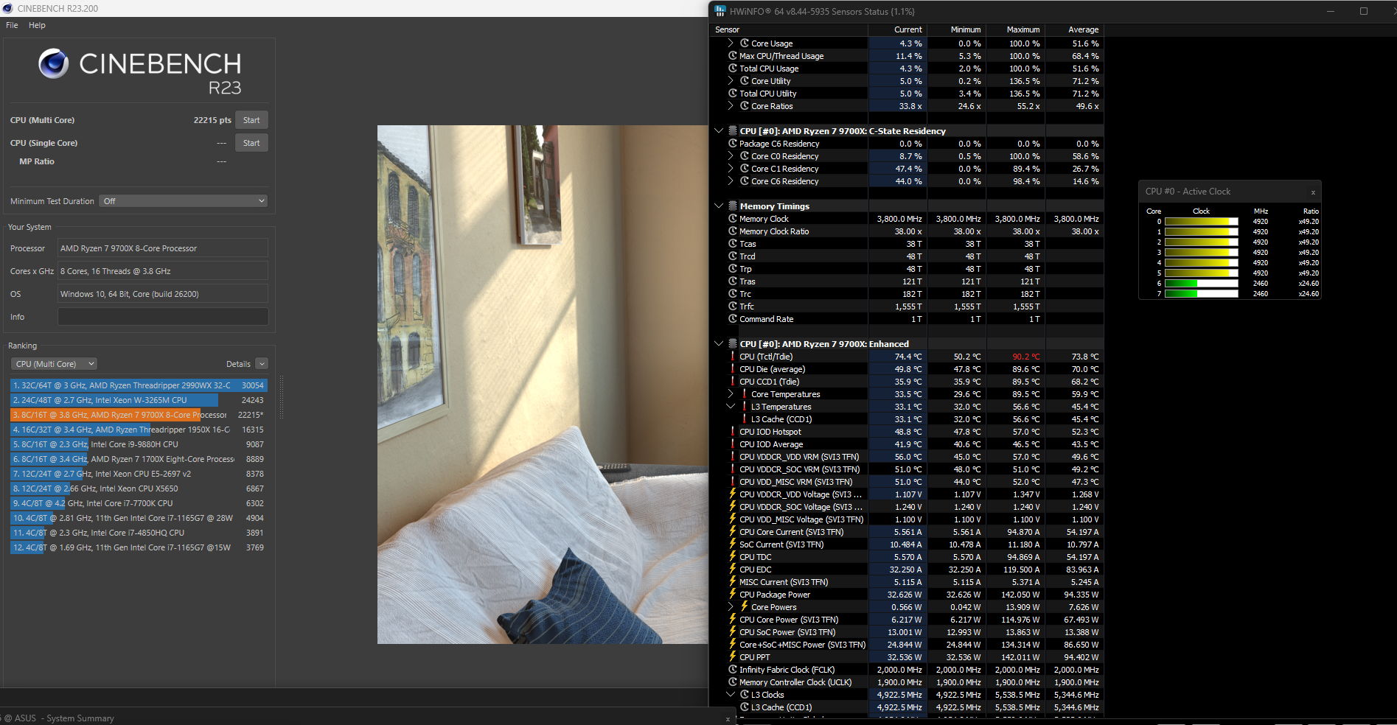
Task: Click the chip icon of the C-State Residency group
Action: coord(733,130)
